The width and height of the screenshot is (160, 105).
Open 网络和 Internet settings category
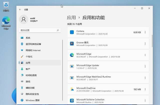click(40, 50)
